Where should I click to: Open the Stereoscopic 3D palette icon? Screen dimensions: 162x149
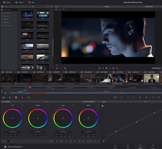159,97
